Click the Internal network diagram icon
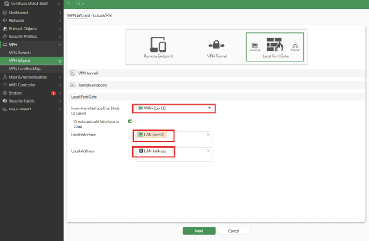Image resolution: width=369 pixels, height=241 pixels. tap(295, 47)
